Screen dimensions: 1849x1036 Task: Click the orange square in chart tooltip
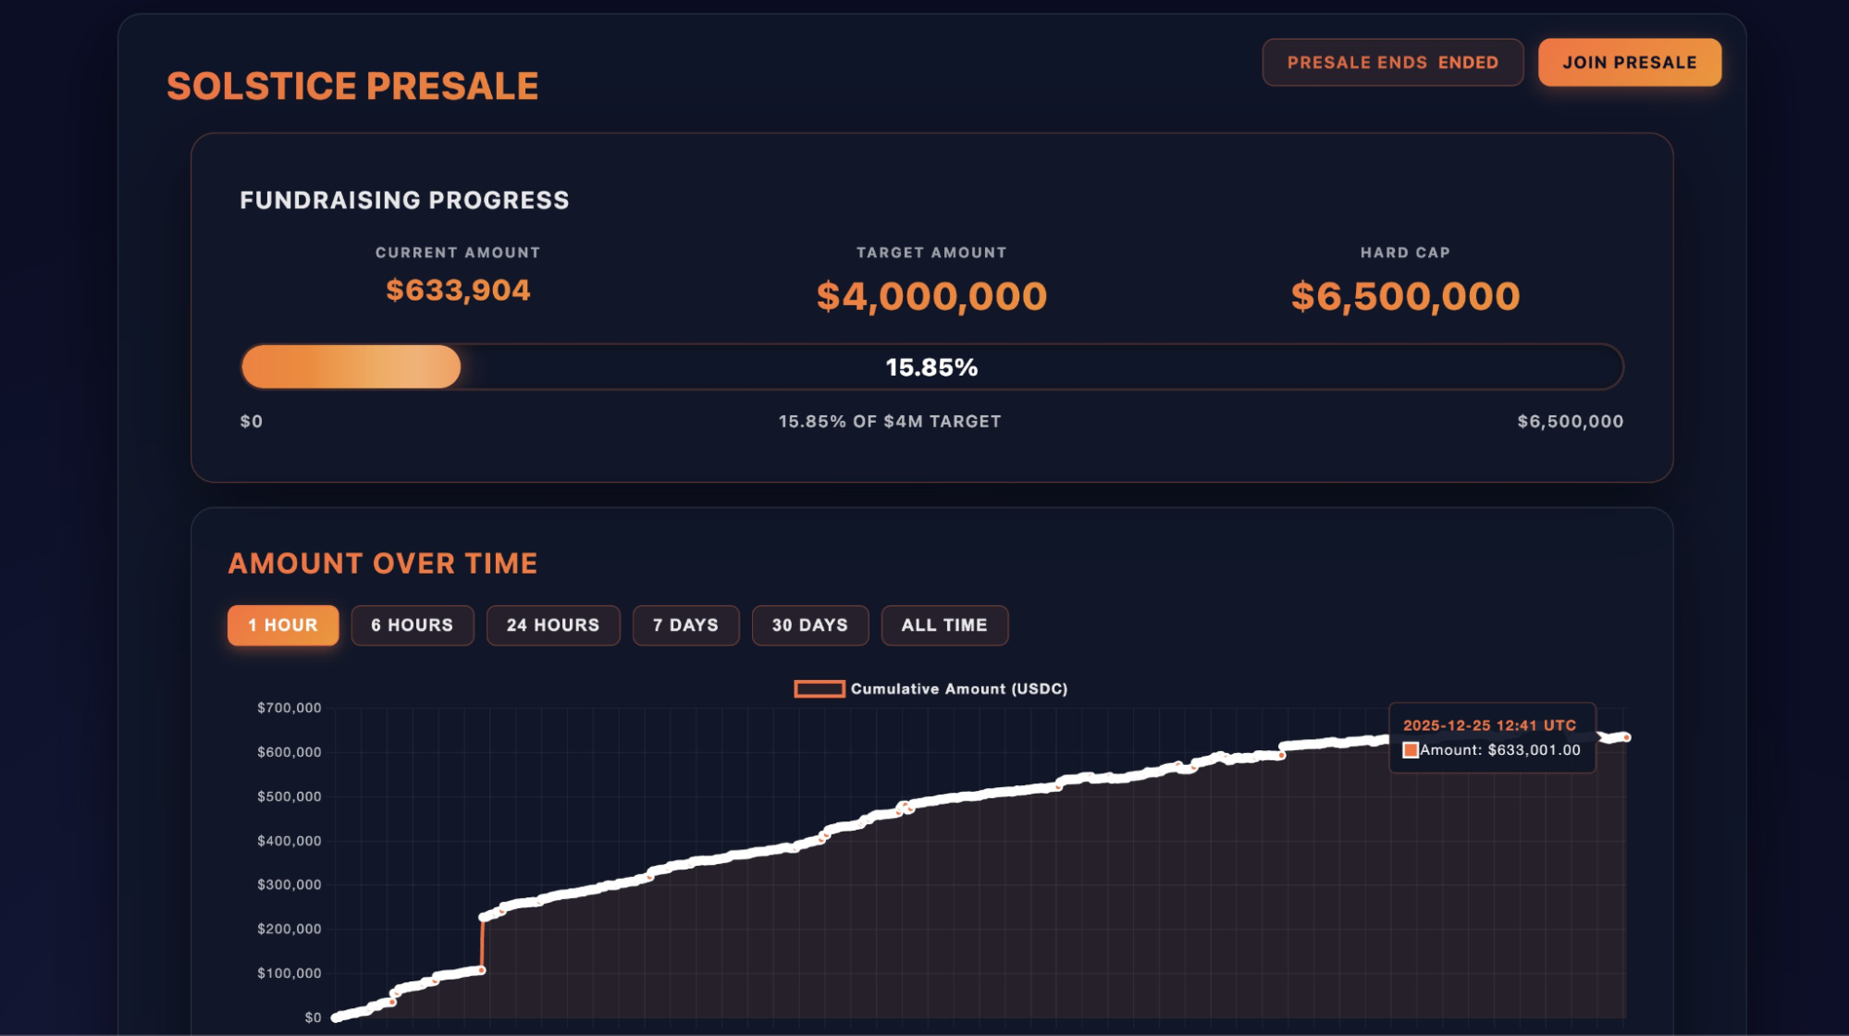coord(1411,750)
